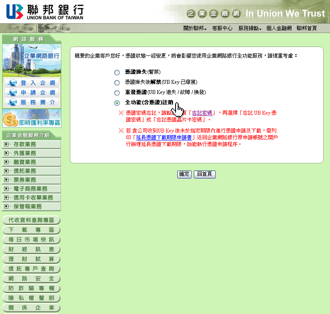Open the 防詐騙專欄 sidebar button
This screenshot has height=314, width=330.
pyautogui.click(x=31, y=288)
